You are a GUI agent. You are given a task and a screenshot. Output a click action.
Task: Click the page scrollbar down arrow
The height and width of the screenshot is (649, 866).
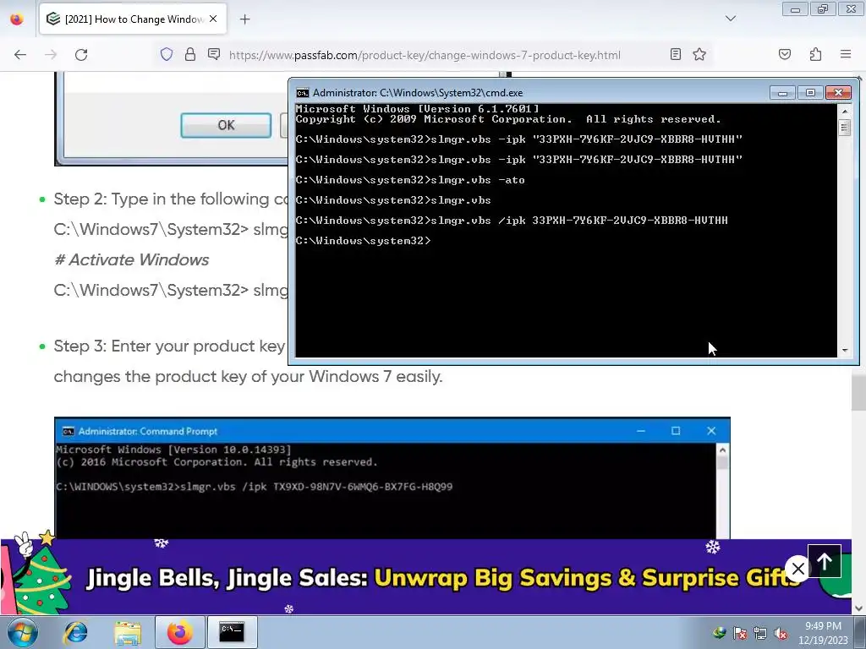click(858, 608)
